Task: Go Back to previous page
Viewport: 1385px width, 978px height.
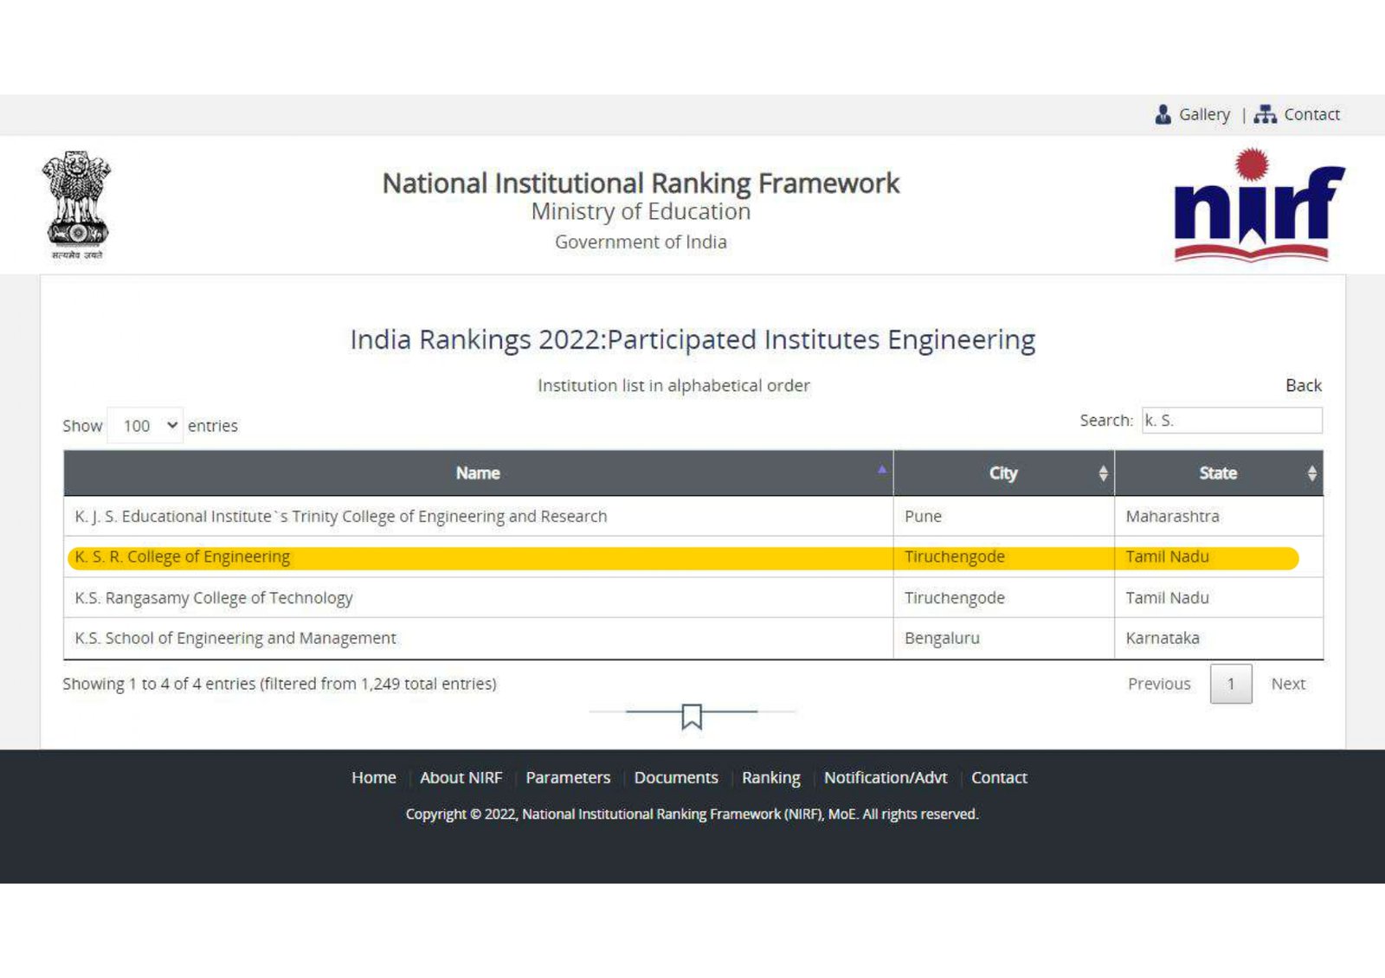Action: coord(1303,385)
